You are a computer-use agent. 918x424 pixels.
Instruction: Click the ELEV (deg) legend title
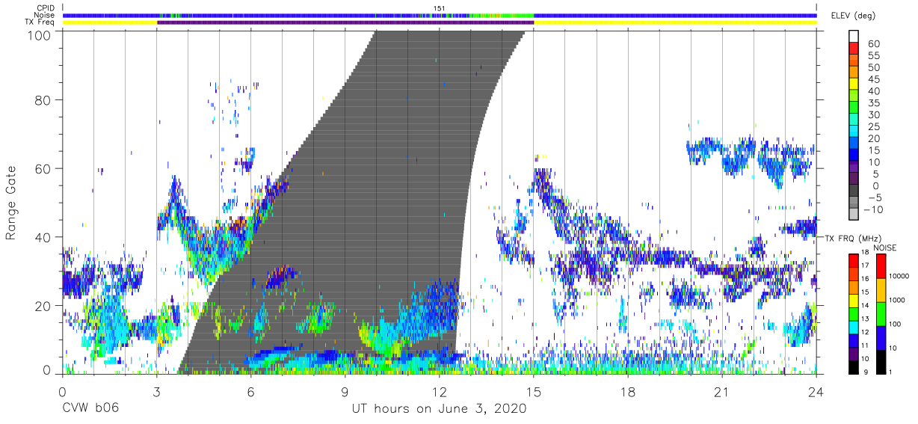(853, 16)
